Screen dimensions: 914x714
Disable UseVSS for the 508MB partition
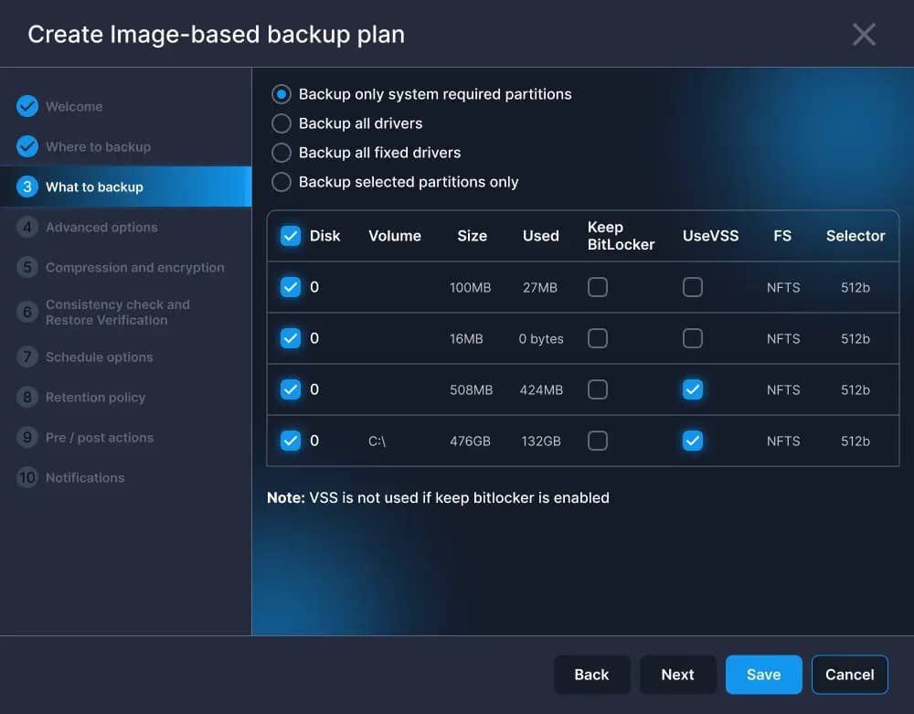693,389
